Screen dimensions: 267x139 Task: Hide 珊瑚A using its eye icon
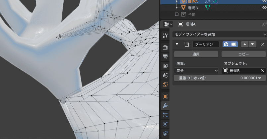click(264, 1)
